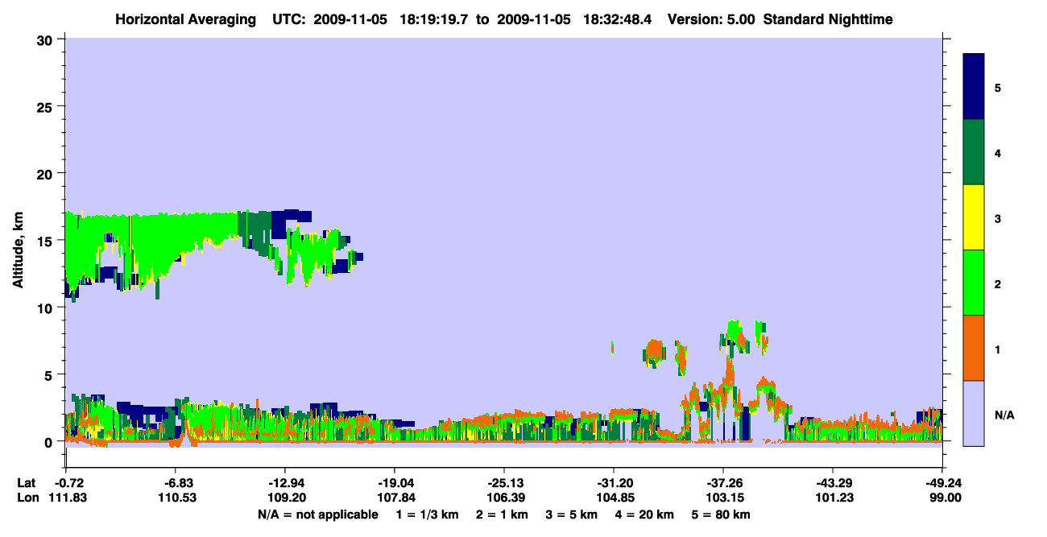Click the legend text '4 = 20 km'
The image size is (1047, 537).
click(646, 514)
